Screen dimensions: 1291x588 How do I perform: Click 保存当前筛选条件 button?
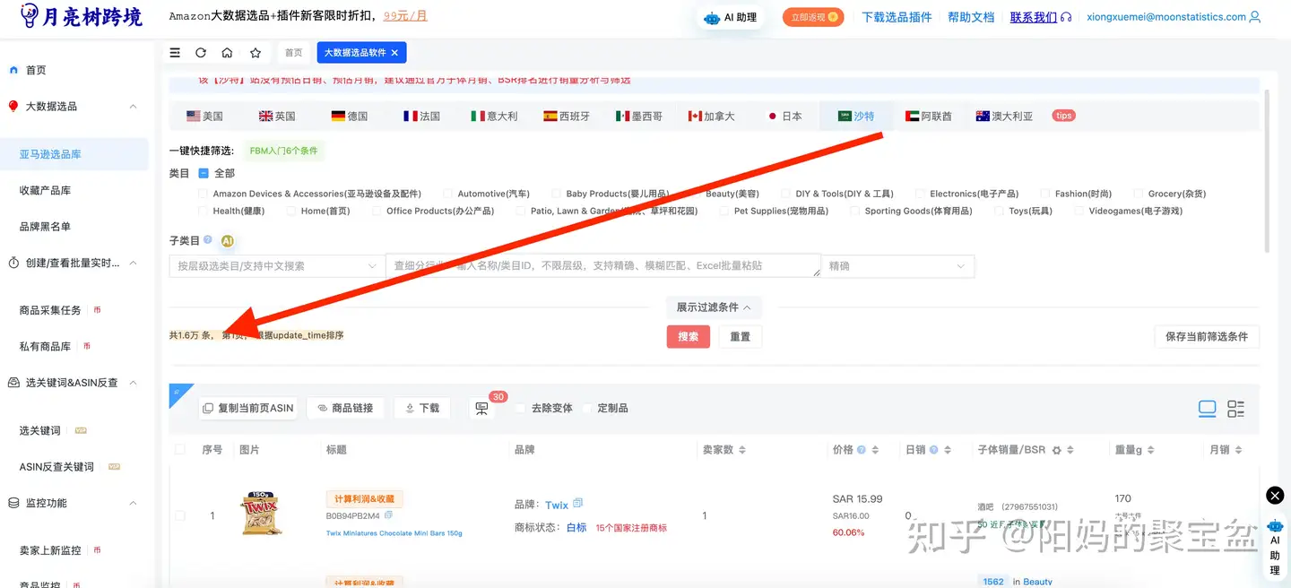click(1206, 337)
